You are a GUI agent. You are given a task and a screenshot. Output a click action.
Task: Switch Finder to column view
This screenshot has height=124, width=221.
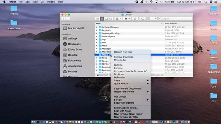point(106,19)
